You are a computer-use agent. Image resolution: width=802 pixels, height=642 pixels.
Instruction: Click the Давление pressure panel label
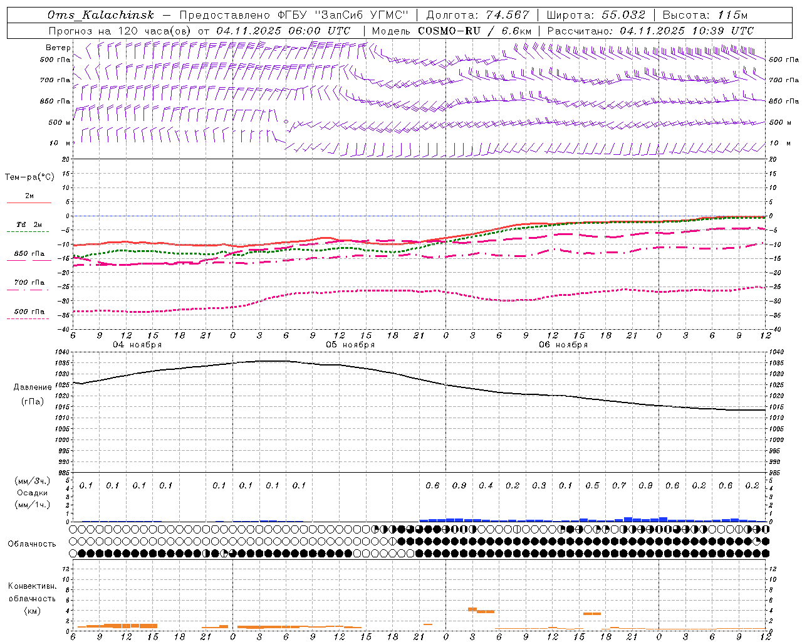(32, 387)
